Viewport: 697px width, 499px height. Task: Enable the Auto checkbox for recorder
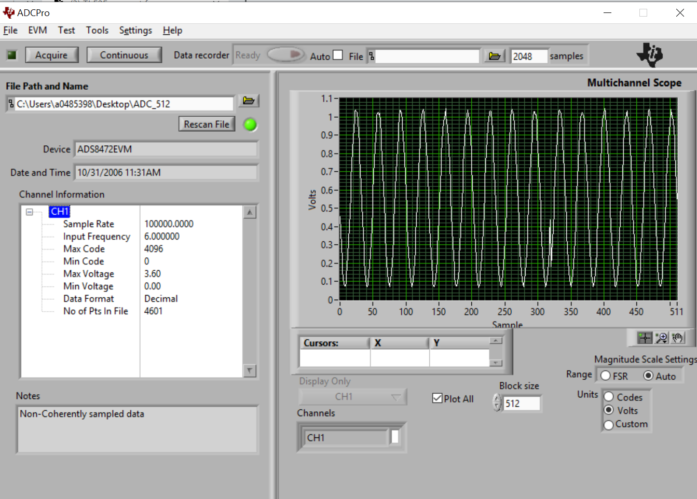click(x=338, y=55)
